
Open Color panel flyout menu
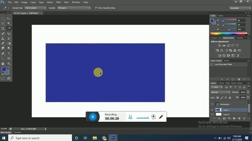[x=248, y=16]
